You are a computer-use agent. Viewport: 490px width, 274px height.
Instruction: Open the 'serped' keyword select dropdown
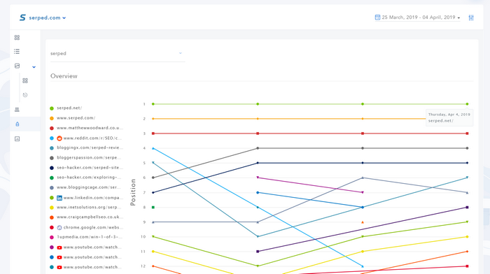coord(118,53)
